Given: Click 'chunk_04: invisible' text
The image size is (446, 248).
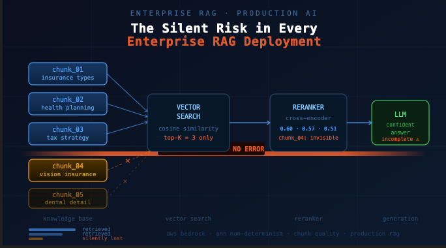Looking at the screenshot, I should [308, 138].
